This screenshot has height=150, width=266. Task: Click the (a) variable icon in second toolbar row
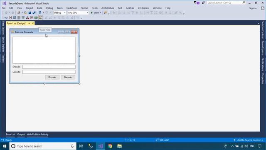click(x=10, y=17)
